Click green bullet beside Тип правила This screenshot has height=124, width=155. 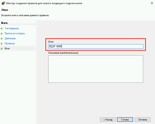tap(2, 28)
